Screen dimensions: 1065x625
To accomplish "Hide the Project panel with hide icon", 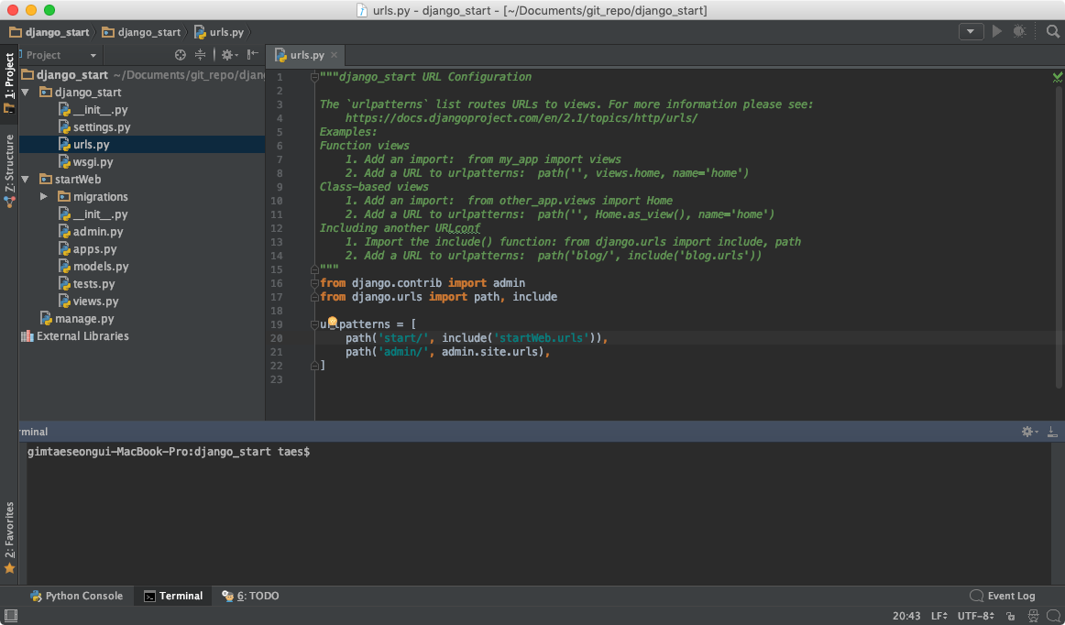I will coord(252,55).
